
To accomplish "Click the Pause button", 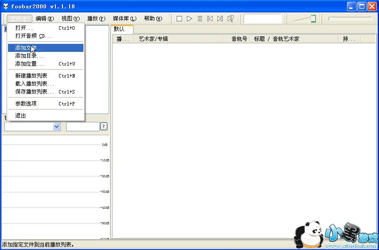I will (200, 19).
